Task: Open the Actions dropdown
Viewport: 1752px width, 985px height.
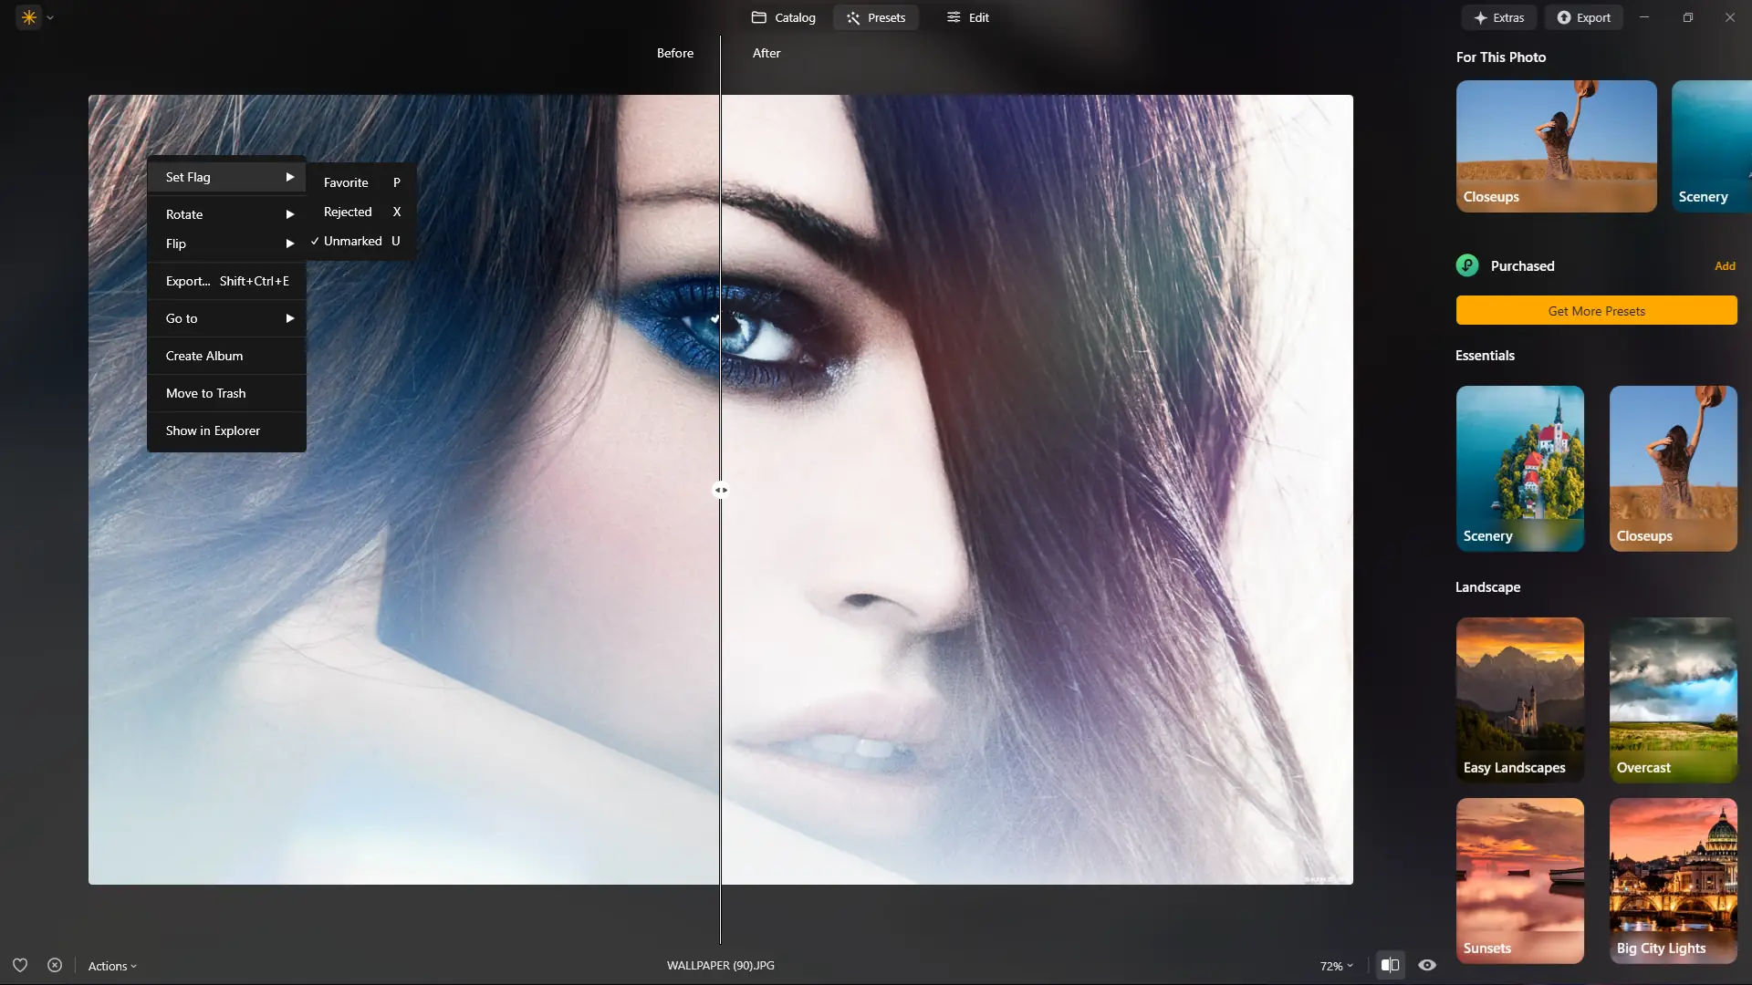Action: click(111, 965)
